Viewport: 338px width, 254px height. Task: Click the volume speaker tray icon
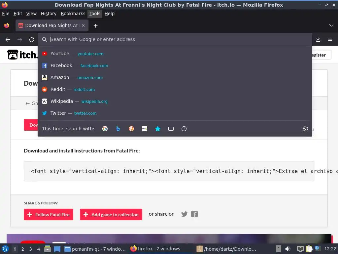click(x=288, y=249)
